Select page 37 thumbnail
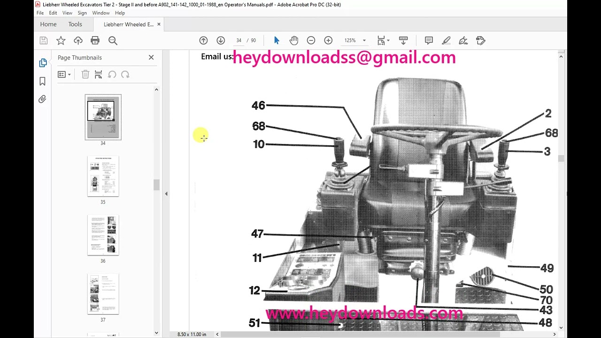 103,294
